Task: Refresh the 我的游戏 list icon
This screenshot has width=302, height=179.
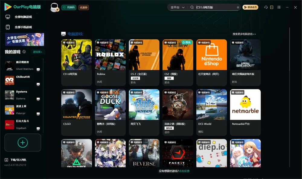Action: point(24,52)
